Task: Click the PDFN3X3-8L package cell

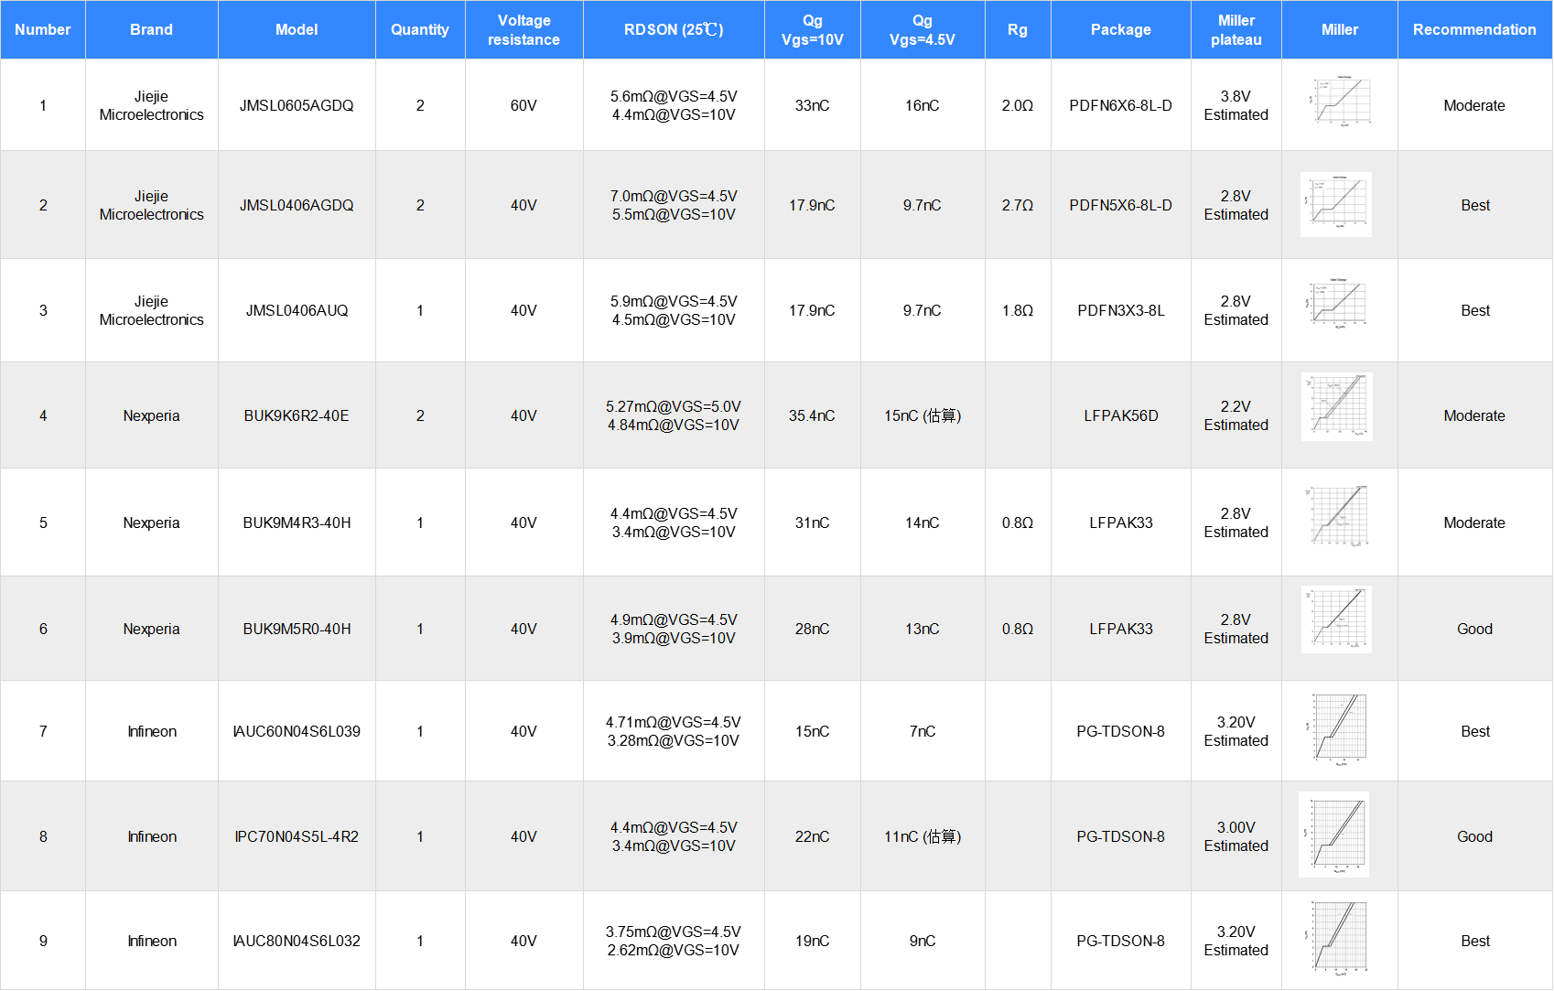Action: tap(1120, 310)
